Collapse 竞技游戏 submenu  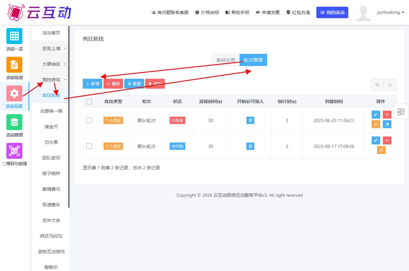(x=51, y=80)
